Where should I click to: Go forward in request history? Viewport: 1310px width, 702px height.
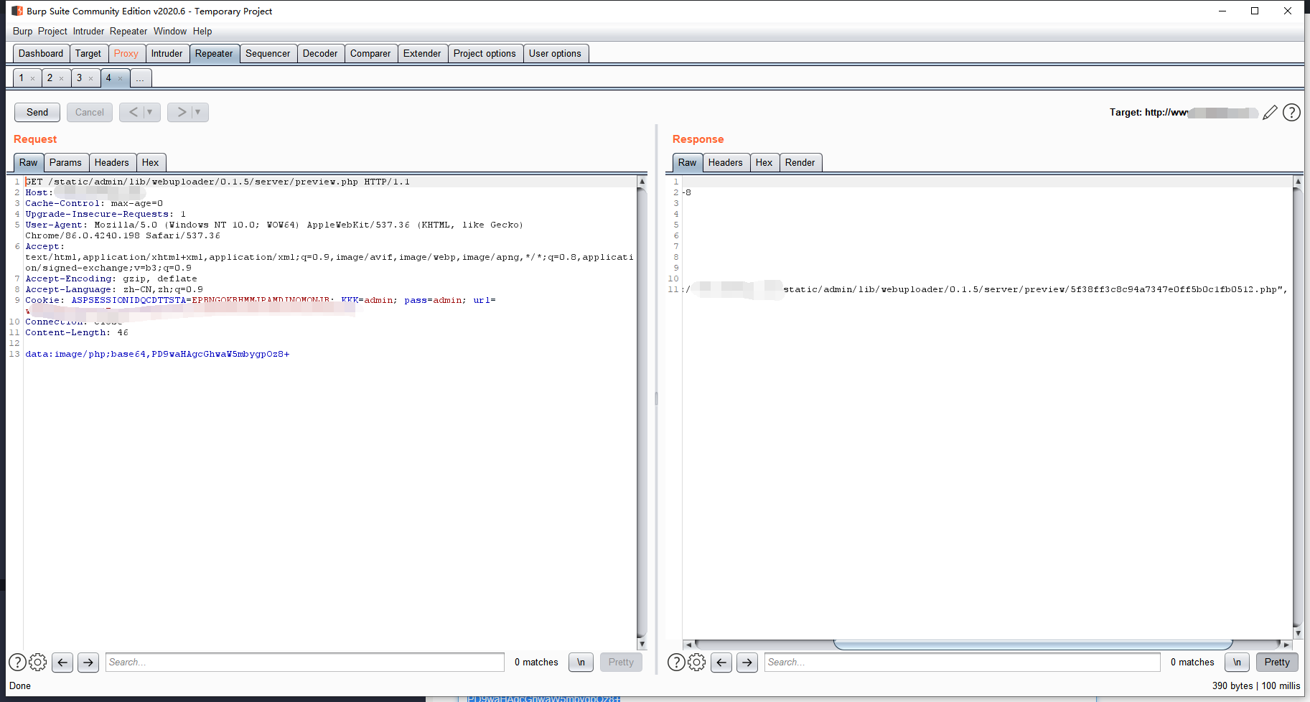182,112
